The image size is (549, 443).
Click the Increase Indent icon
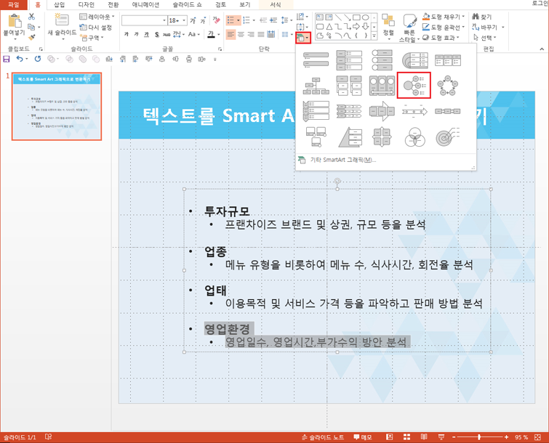coord(273,20)
